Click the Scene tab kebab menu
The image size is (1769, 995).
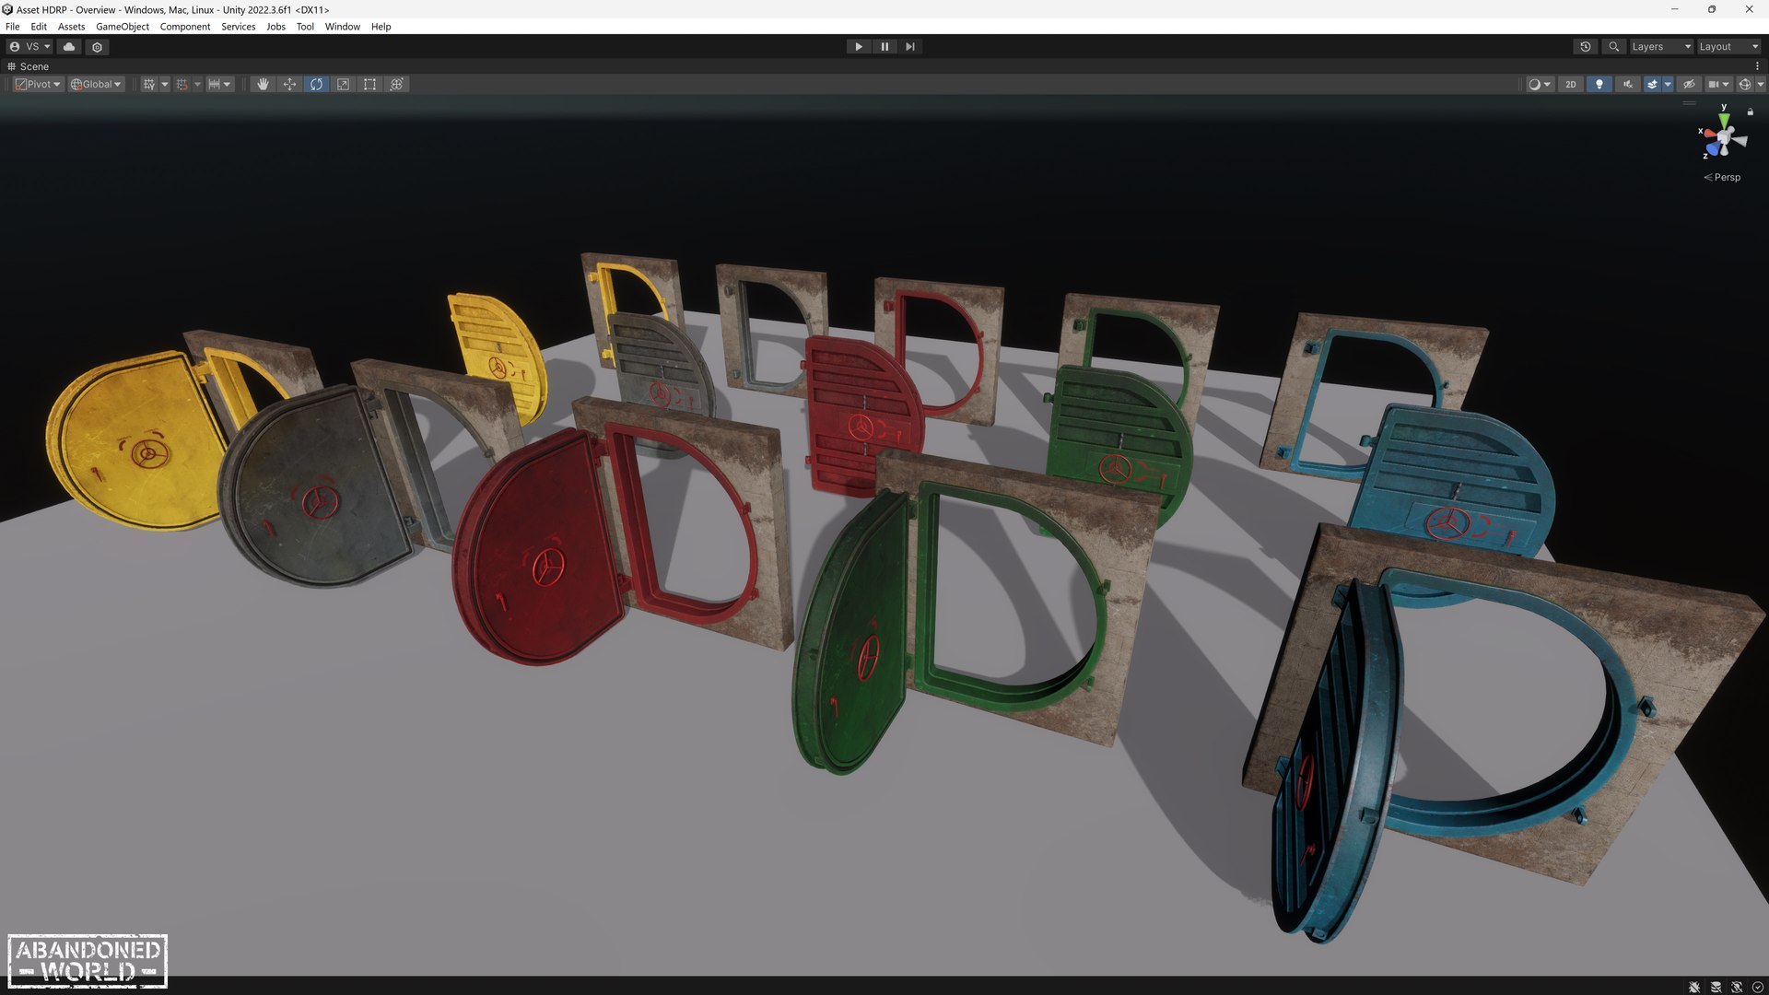[1757, 66]
